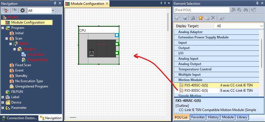Open Navigation options gear icon
265x122 pixels.
23,10
